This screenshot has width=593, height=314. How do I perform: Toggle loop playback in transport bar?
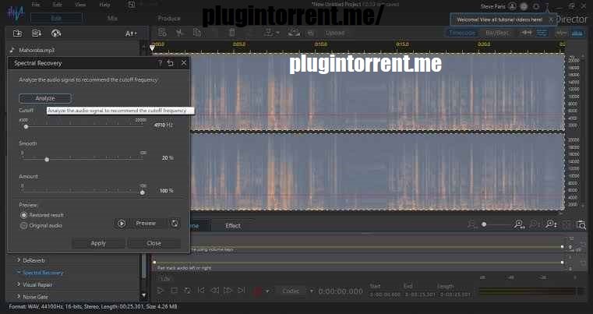click(x=188, y=291)
